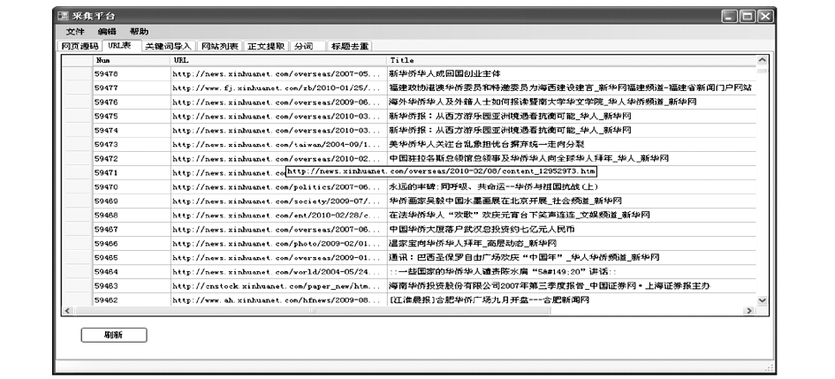Sort by the URL column header
The width and height of the screenshot is (835, 379).
278,60
